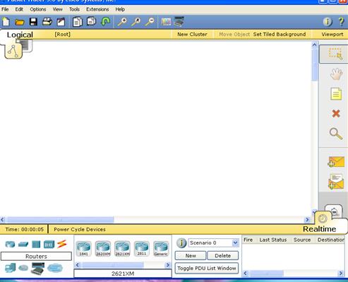
Task: Open the Edit menu
Action: click(19, 9)
